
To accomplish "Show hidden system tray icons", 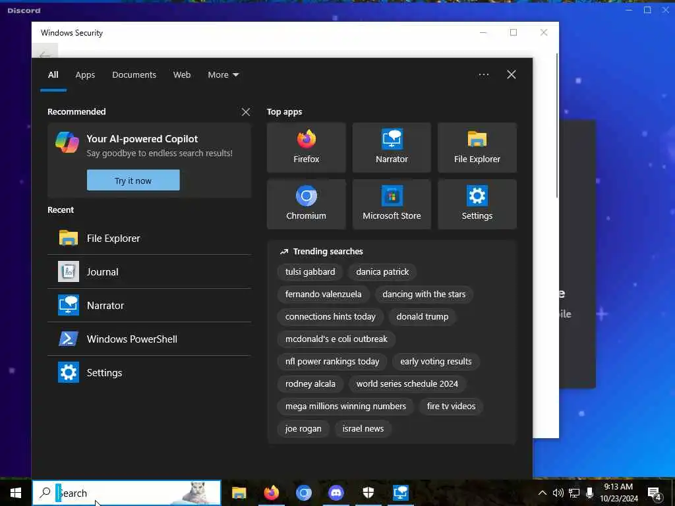I will click(x=543, y=493).
